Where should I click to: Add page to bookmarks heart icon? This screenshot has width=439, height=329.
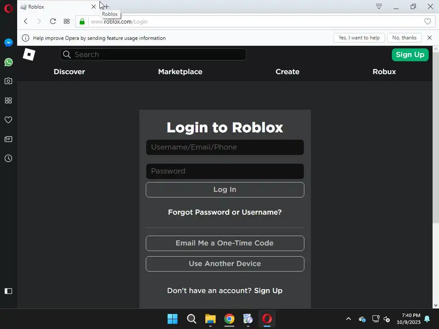(x=427, y=21)
